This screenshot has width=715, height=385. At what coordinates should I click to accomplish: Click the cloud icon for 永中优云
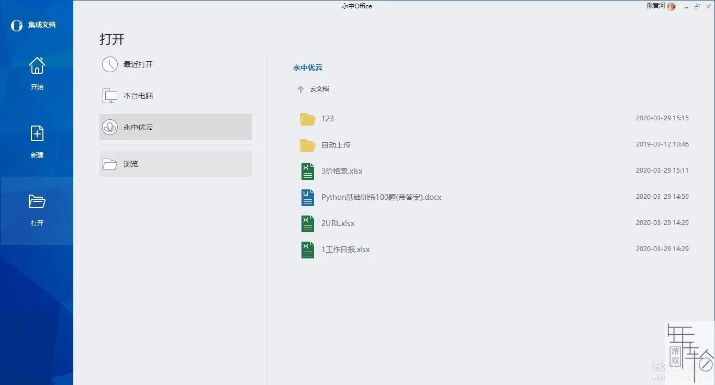(110, 127)
